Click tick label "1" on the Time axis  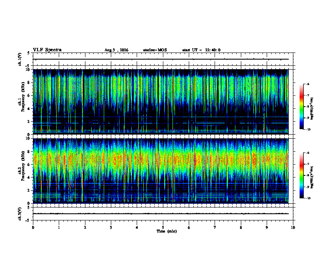tap(59, 227)
